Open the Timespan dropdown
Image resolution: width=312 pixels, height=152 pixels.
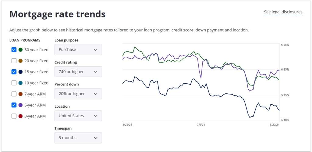pyautogui.click(x=78, y=138)
